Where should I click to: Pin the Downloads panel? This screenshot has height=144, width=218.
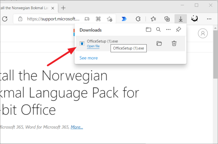click(x=178, y=29)
